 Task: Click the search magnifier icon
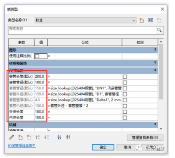pos(159,30)
